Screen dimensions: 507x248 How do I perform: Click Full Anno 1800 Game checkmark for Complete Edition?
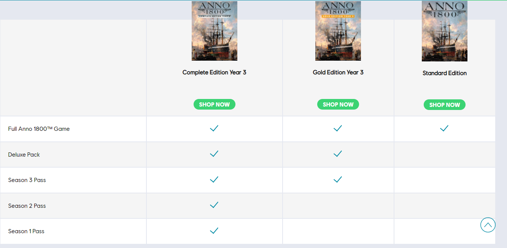(x=214, y=129)
